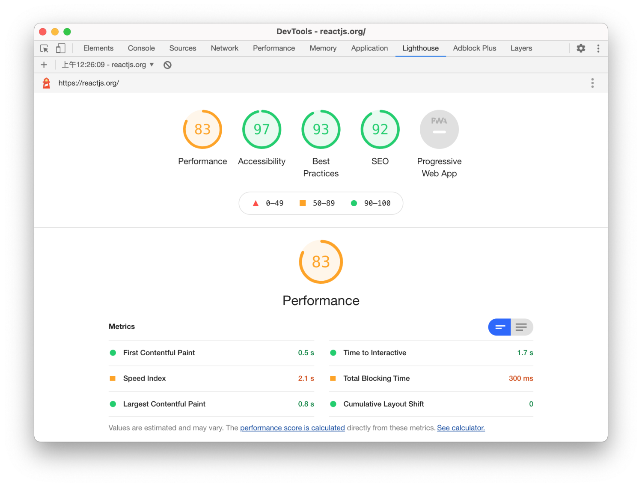This screenshot has height=487, width=642.
Task: Follow the 'See calculator.' link
Action: point(461,428)
